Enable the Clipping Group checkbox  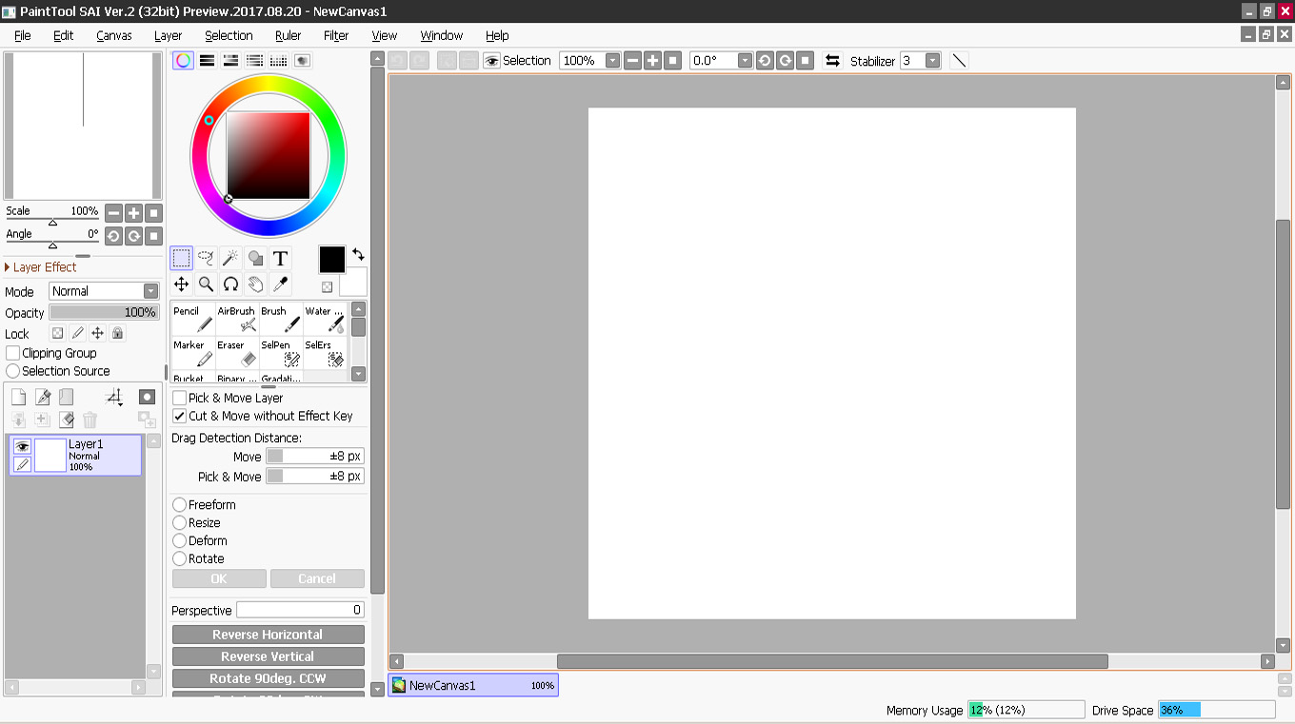(13, 353)
